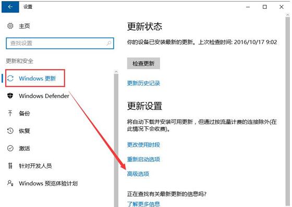Viewport: 292px width, 207px height.
Task: Minimize the 设置 window
Action: [x=248, y=7]
